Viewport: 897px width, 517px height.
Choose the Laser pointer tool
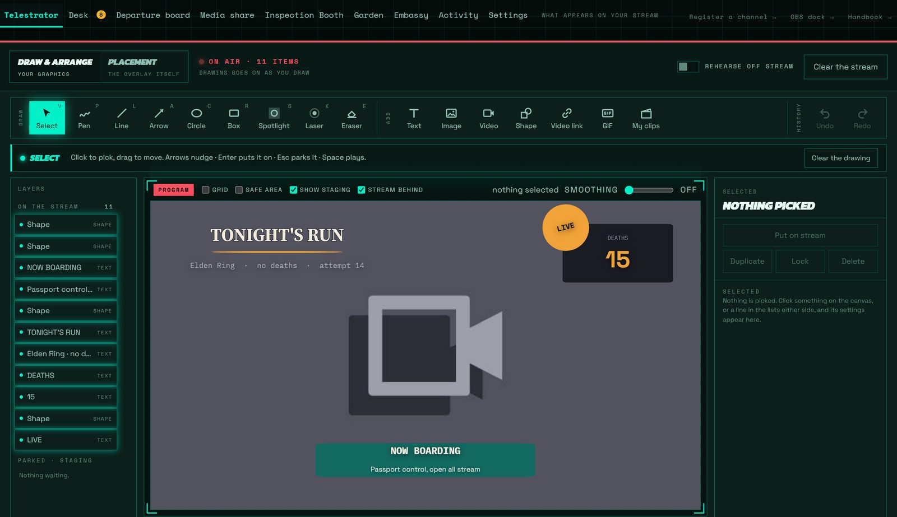pos(314,118)
